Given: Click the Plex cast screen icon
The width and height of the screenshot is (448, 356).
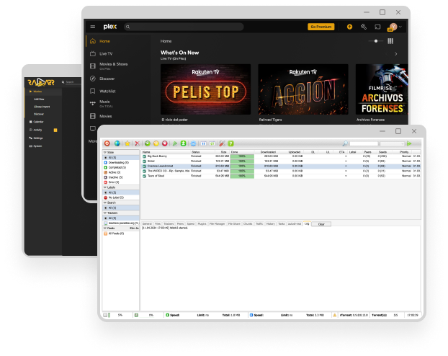Looking at the screenshot, I should coord(377,27).
